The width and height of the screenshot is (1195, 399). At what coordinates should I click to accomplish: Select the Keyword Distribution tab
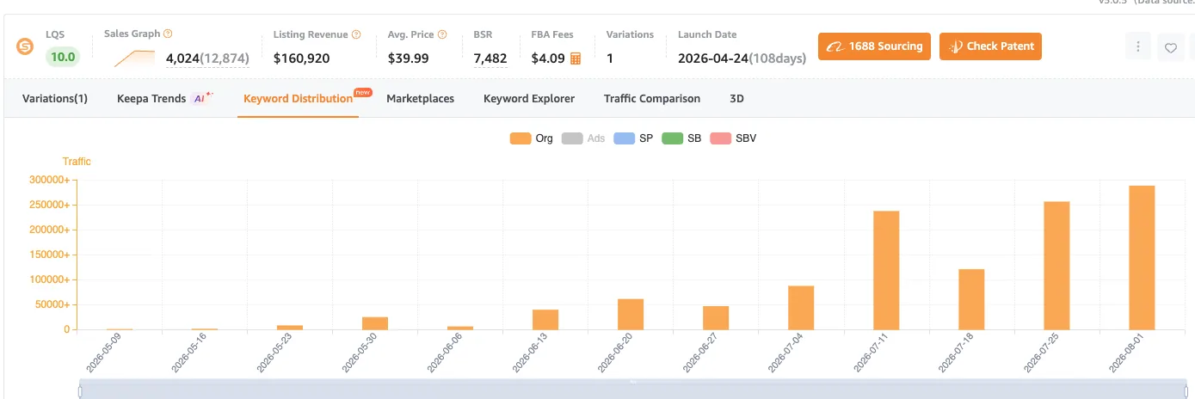click(x=298, y=99)
